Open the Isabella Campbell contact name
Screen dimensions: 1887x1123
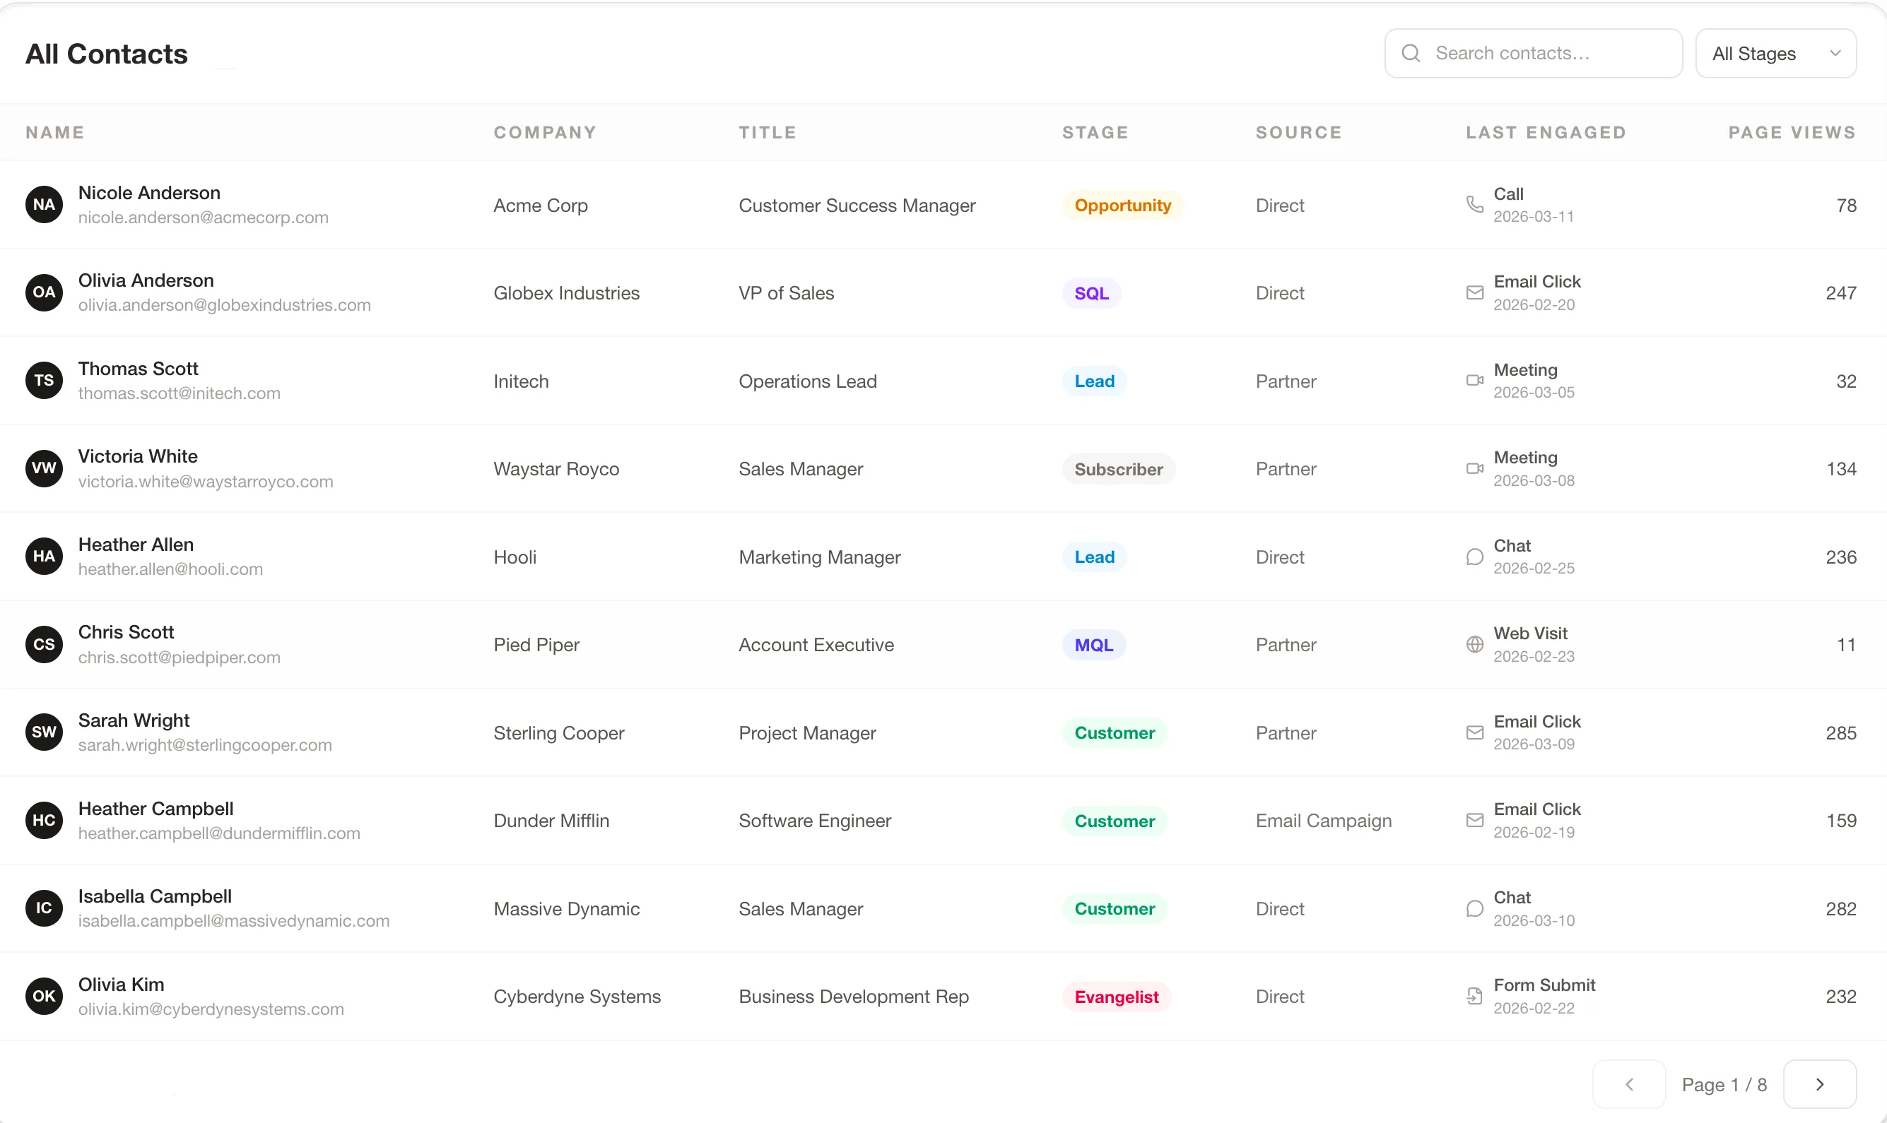[155, 896]
